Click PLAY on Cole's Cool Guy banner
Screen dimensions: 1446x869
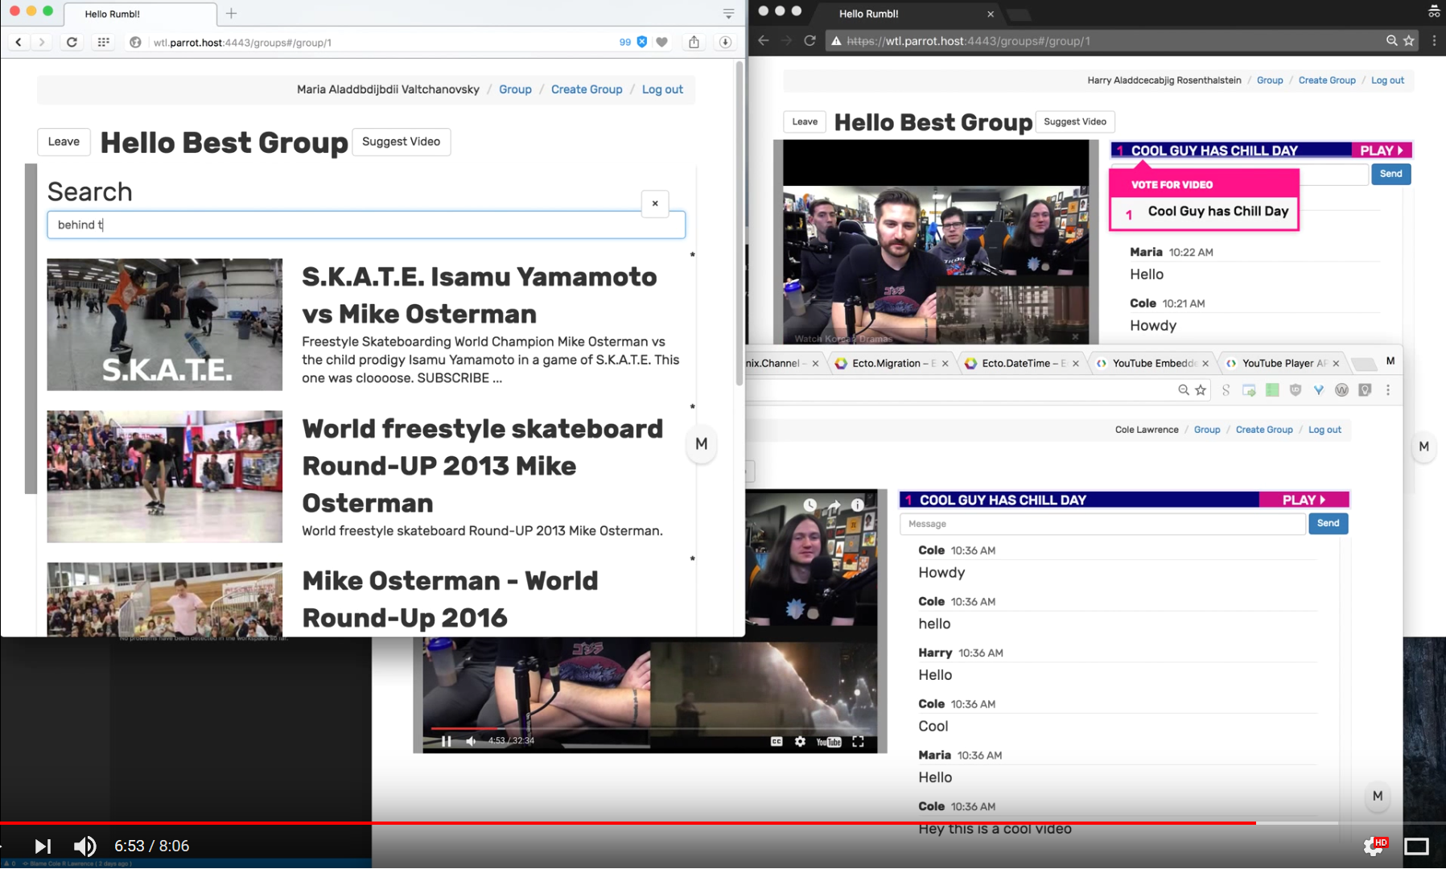tap(1304, 500)
